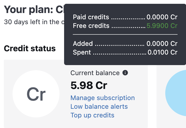Open the Manage subscription link

coord(103,98)
